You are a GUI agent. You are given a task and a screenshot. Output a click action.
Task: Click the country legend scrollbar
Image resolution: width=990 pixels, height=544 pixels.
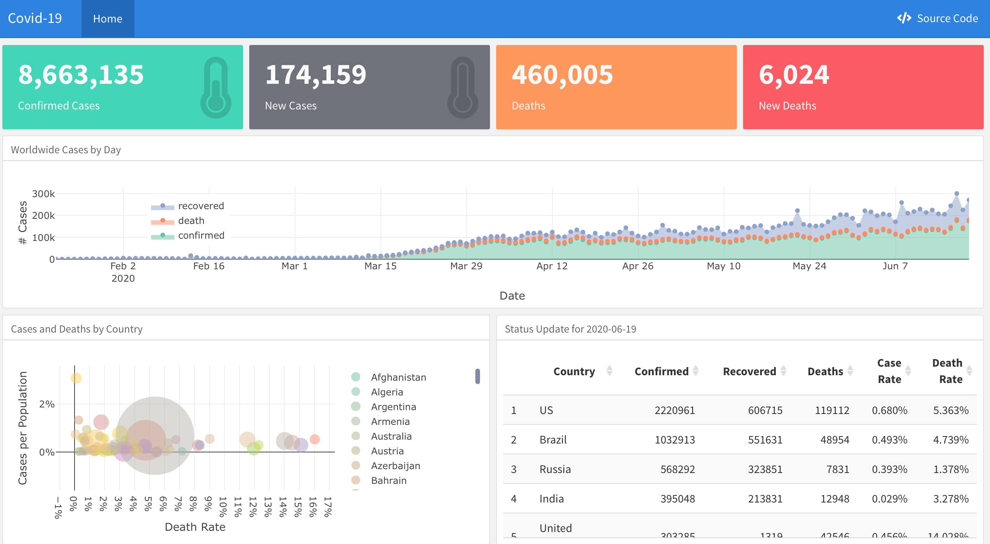pyautogui.click(x=477, y=376)
